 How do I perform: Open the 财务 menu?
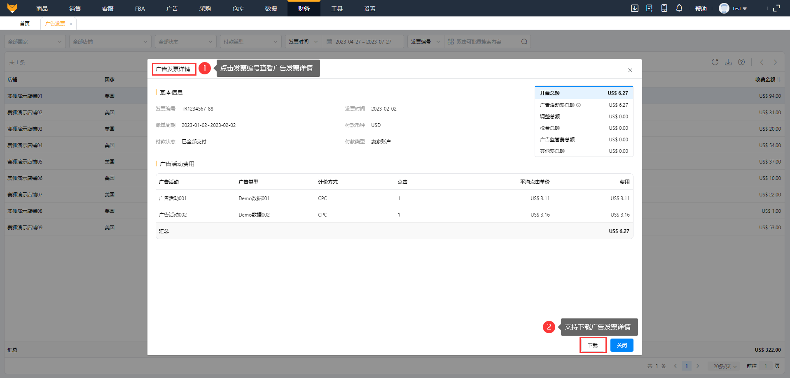[304, 9]
